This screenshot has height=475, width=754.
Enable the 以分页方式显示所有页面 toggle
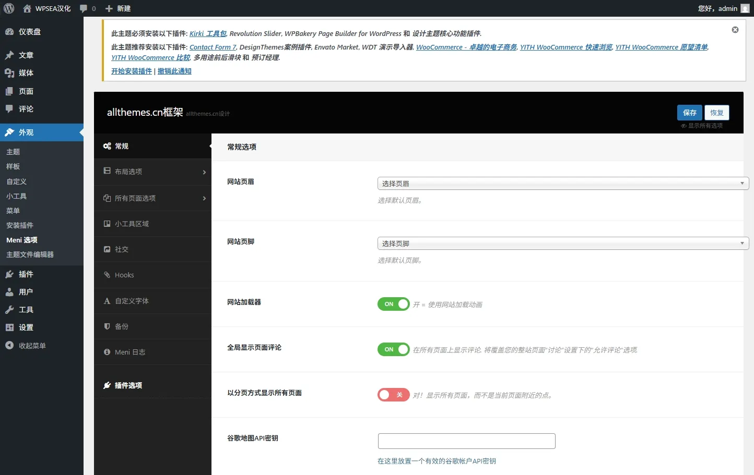coord(393,395)
